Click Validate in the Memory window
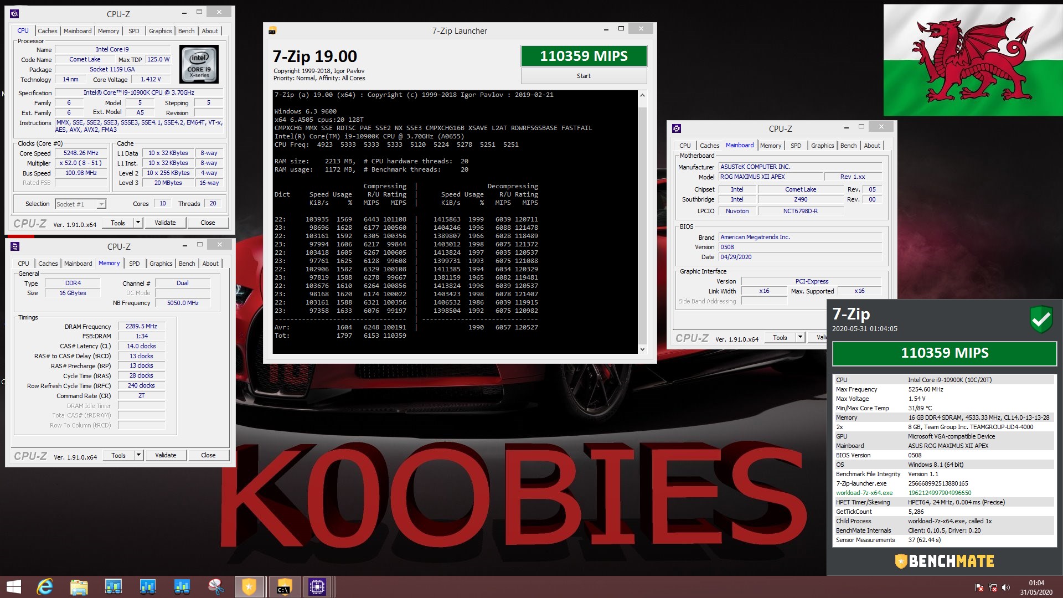1063x598 pixels. coord(166,455)
